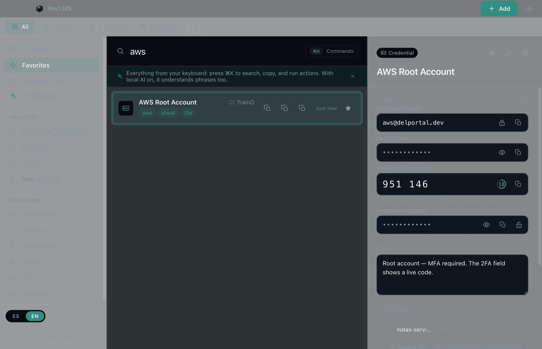Open Recently Used in the sidebar
Viewport: 542px width, 349px height.
51,81
